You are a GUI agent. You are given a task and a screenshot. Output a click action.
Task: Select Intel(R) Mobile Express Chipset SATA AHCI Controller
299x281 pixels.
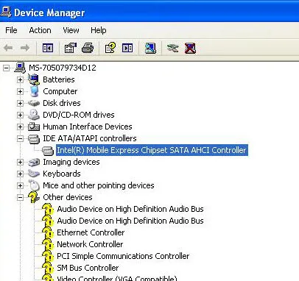pyautogui.click(x=152, y=150)
